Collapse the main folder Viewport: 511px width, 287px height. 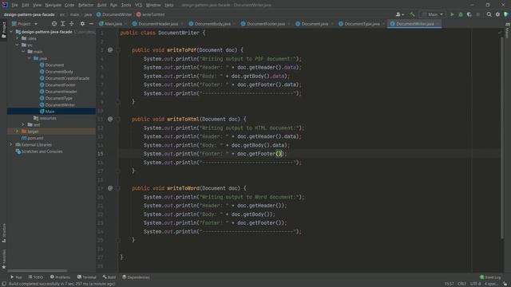[x=23, y=52]
